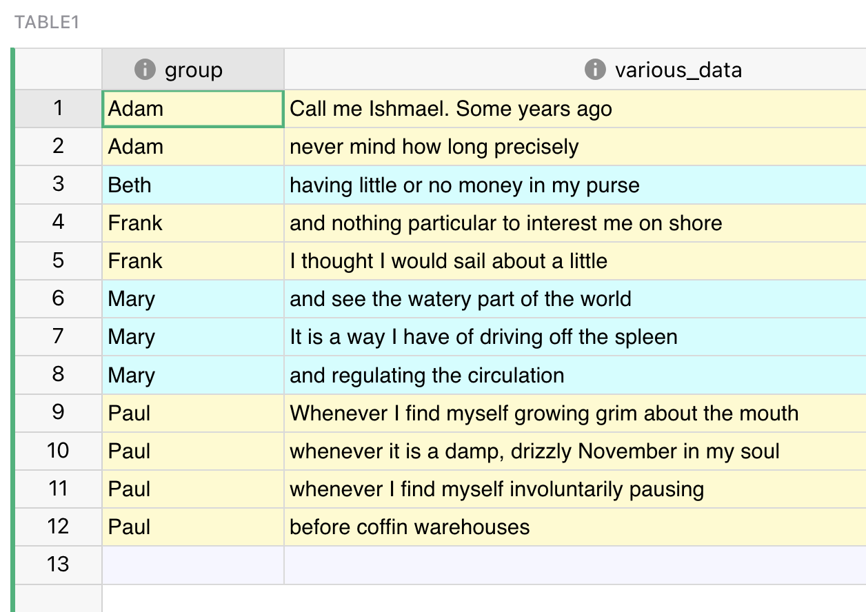Select the first Frank cell
Screen dimensions: 866x612
(x=193, y=223)
